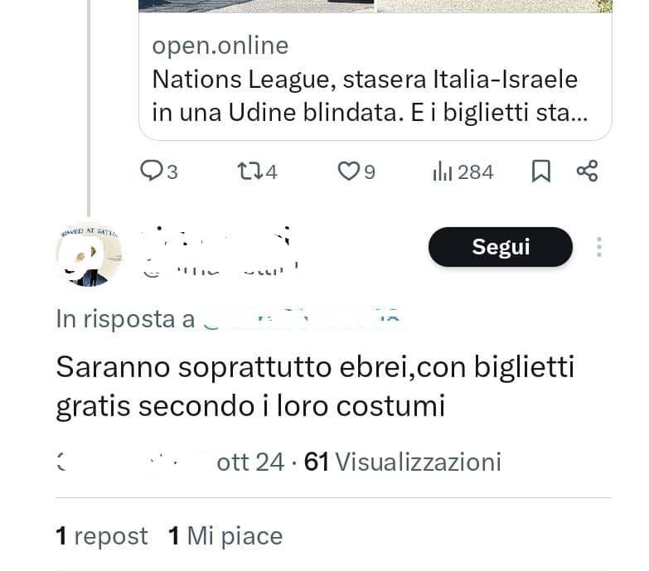The image size is (649, 571).
Task: Show the "1 repost" list
Action: coord(102,536)
